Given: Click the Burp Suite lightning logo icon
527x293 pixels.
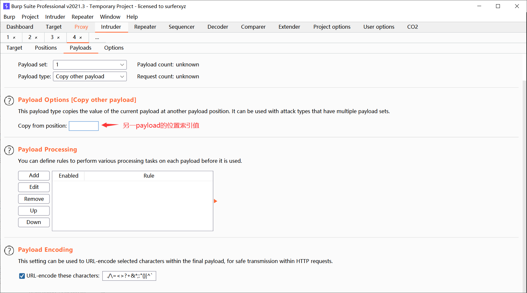Looking at the screenshot, I should [6, 6].
